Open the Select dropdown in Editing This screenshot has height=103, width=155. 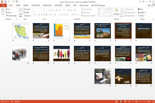coord(141,16)
